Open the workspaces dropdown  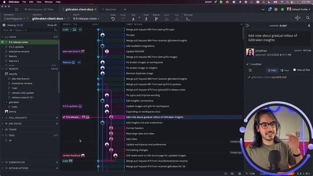pos(14,19)
